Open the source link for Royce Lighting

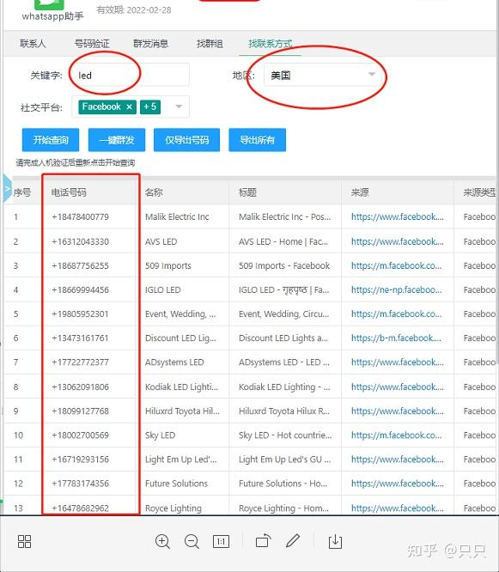coord(398,508)
